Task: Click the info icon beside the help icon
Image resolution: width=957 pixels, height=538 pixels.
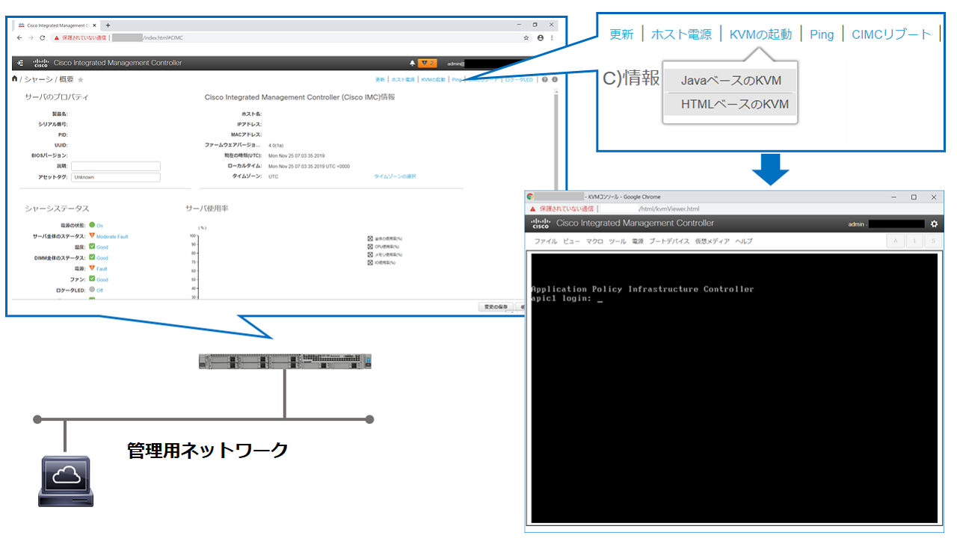Action: click(x=555, y=79)
